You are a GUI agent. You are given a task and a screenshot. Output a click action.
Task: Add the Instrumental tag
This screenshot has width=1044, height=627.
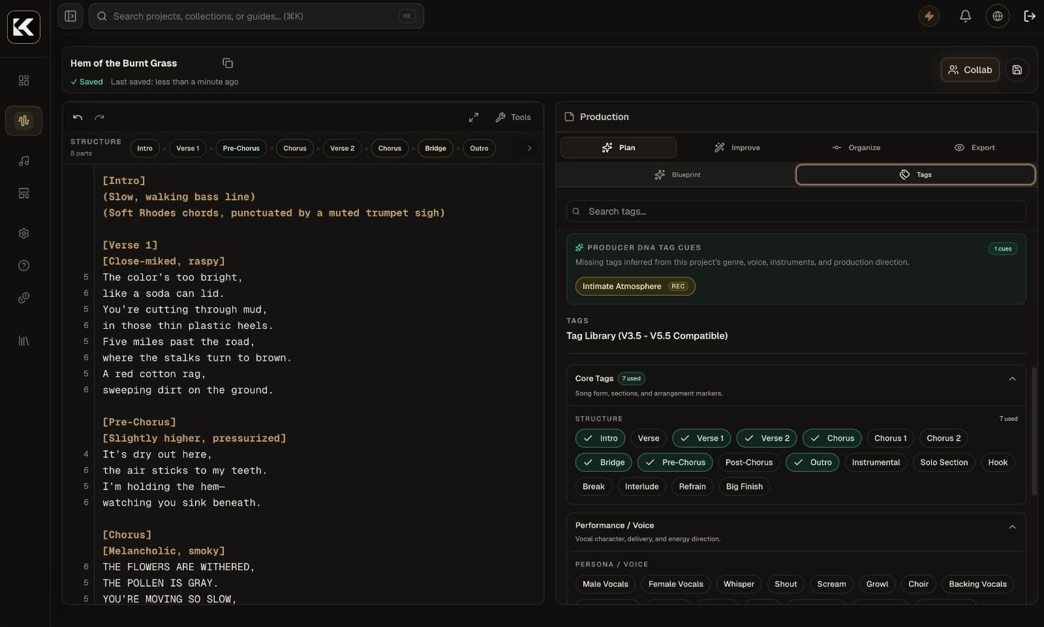point(876,463)
